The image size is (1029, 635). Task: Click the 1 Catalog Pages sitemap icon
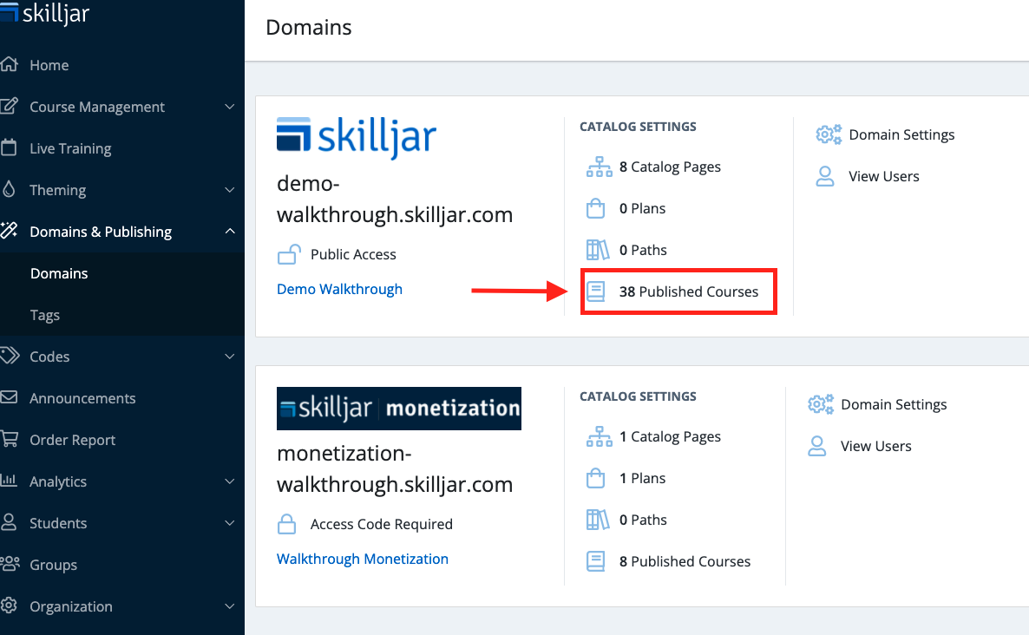(600, 436)
